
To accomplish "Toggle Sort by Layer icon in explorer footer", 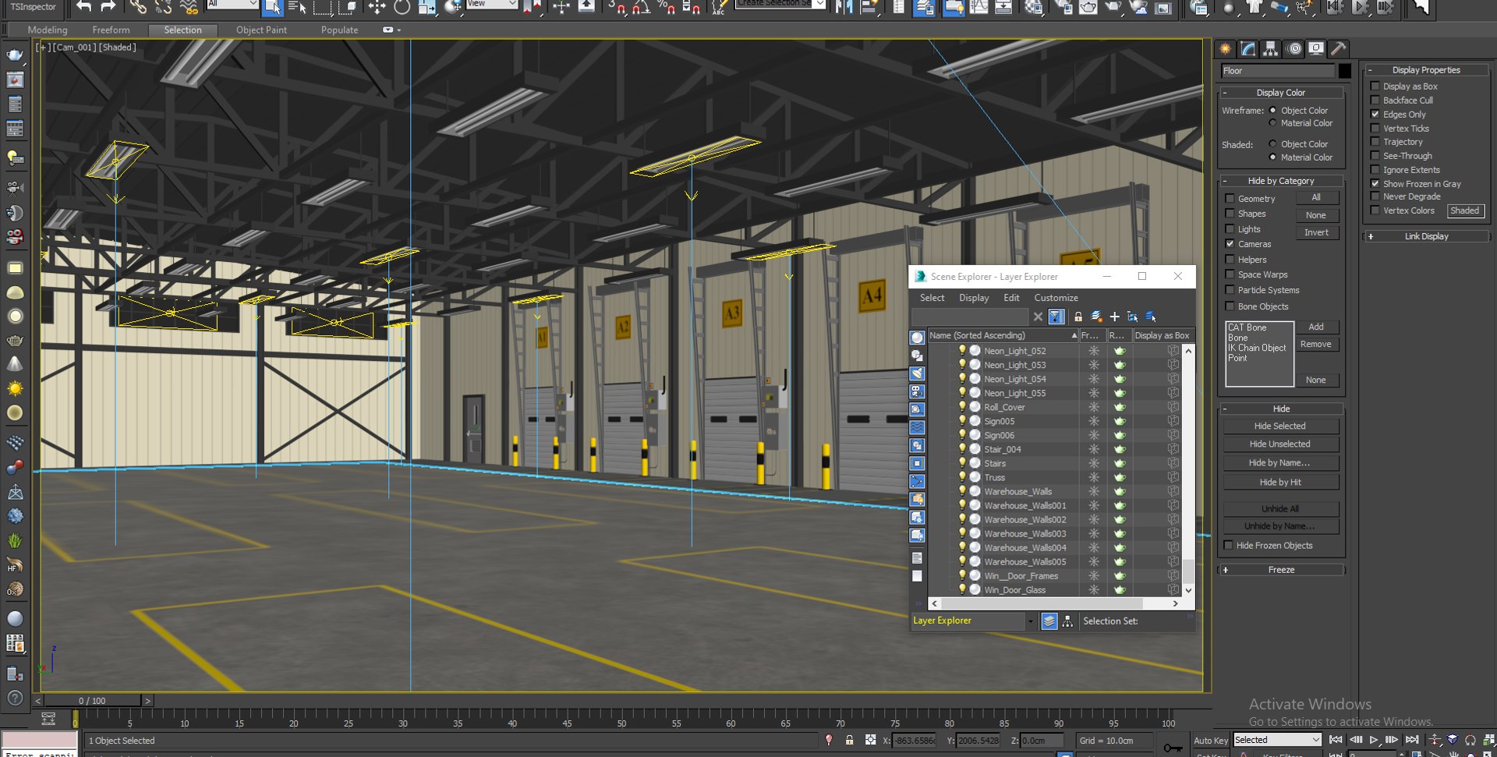I will [x=1049, y=621].
